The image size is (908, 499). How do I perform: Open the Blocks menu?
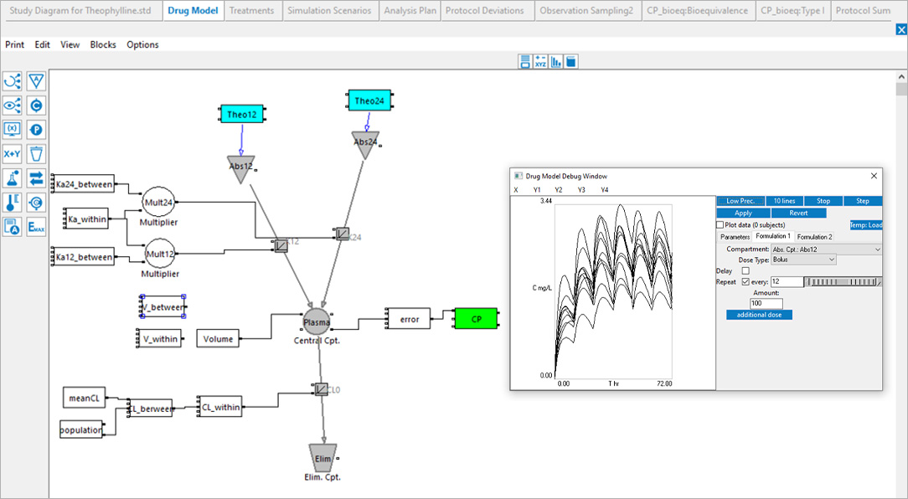(x=103, y=44)
